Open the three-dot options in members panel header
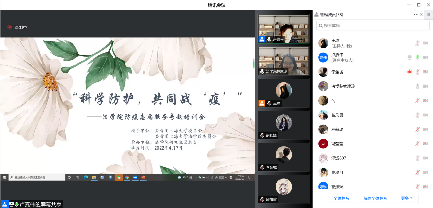 [416, 14]
